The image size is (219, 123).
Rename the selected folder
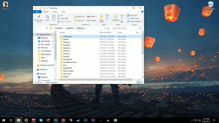point(92,20)
